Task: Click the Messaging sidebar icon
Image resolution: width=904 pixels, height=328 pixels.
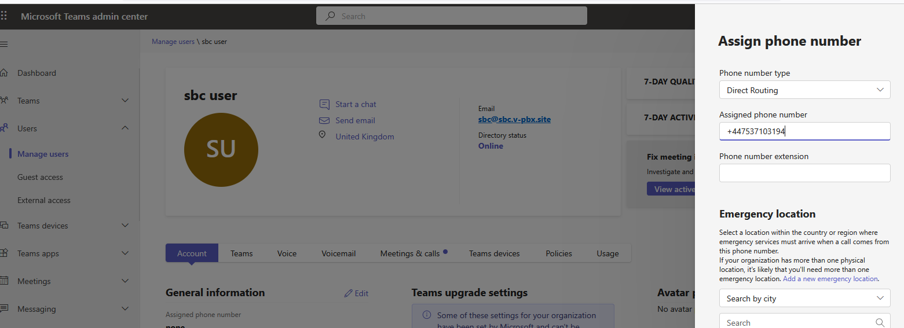Action: (4, 309)
